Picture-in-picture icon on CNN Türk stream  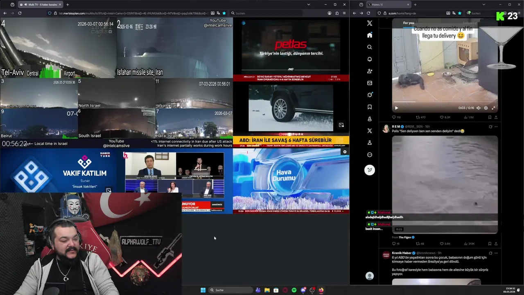[341, 125]
